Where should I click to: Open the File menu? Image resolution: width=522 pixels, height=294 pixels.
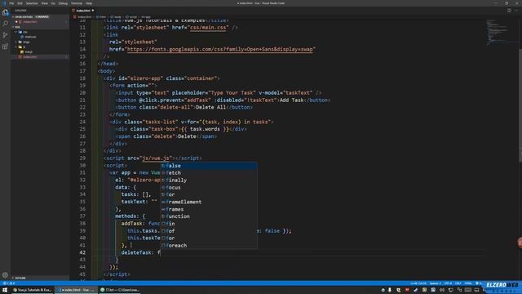click(x=11, y=3)
